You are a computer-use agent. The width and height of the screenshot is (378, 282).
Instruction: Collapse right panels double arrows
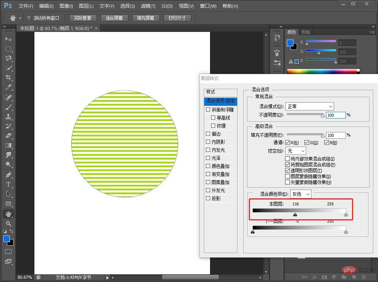373,26
